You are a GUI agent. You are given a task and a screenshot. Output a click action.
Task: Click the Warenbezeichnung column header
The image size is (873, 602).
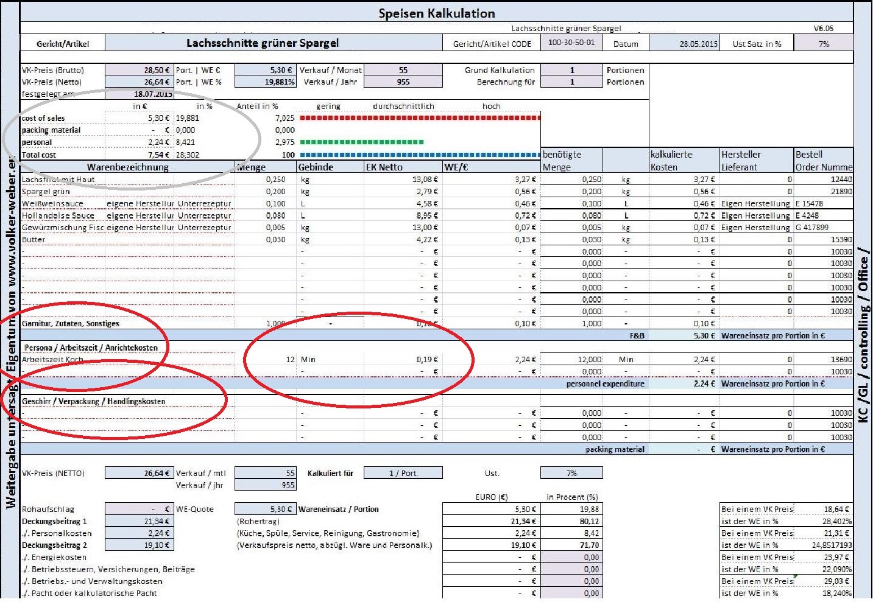(127, 167)
